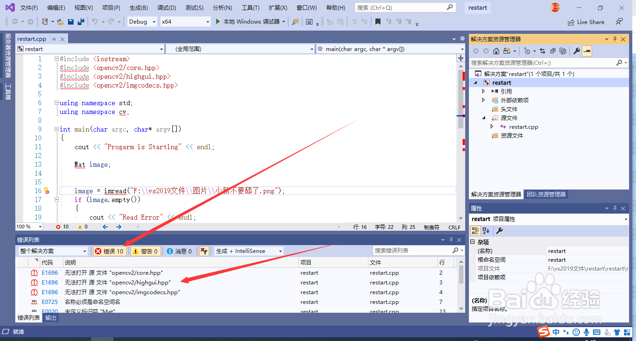Click the error count 10 under the editor
This screenshot has height=341, width=636.
(62, 227)
